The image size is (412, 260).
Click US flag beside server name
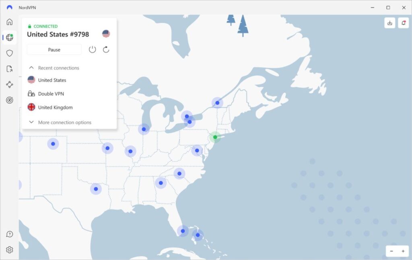106,34
